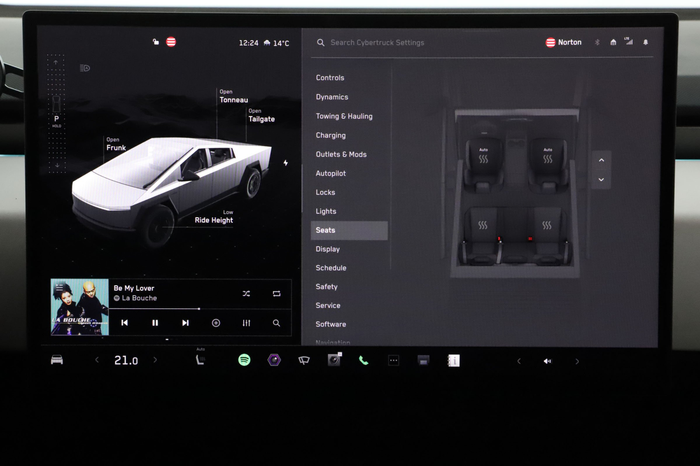Open the wiper controls icon
This screenshot has width=700, height=466.
pyautogui.click(x=304, y=360)
